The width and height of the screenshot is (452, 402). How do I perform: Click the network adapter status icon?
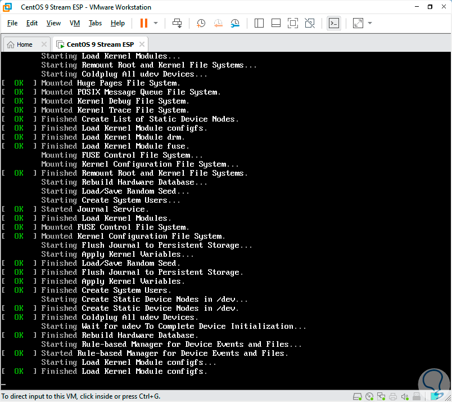381,396
